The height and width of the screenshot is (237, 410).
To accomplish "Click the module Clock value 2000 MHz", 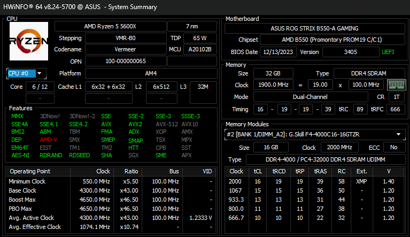I will [x=339, y=147].
